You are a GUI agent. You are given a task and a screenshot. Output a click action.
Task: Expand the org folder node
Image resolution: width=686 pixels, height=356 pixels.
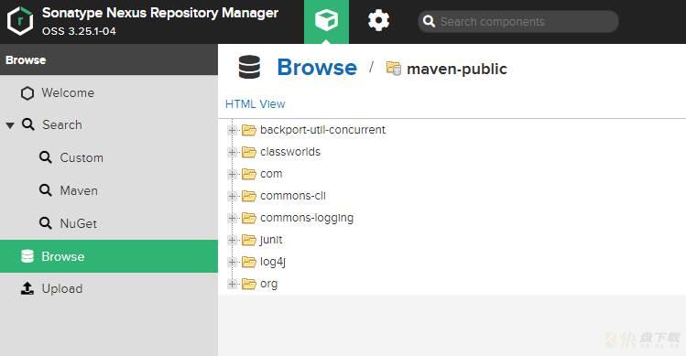[x=233, y=284]
